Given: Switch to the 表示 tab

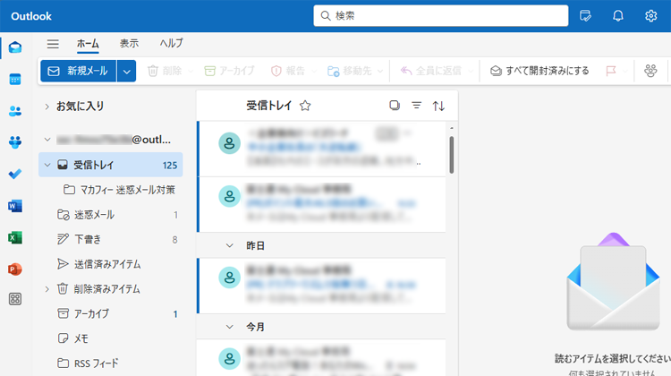Looking at the screenshot, I should click(129, 43).
